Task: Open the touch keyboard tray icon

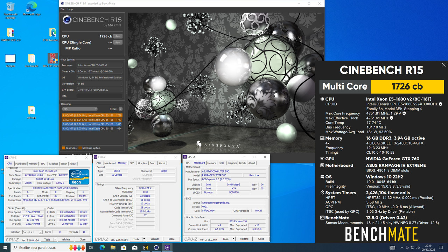Action: pos(392,247)
